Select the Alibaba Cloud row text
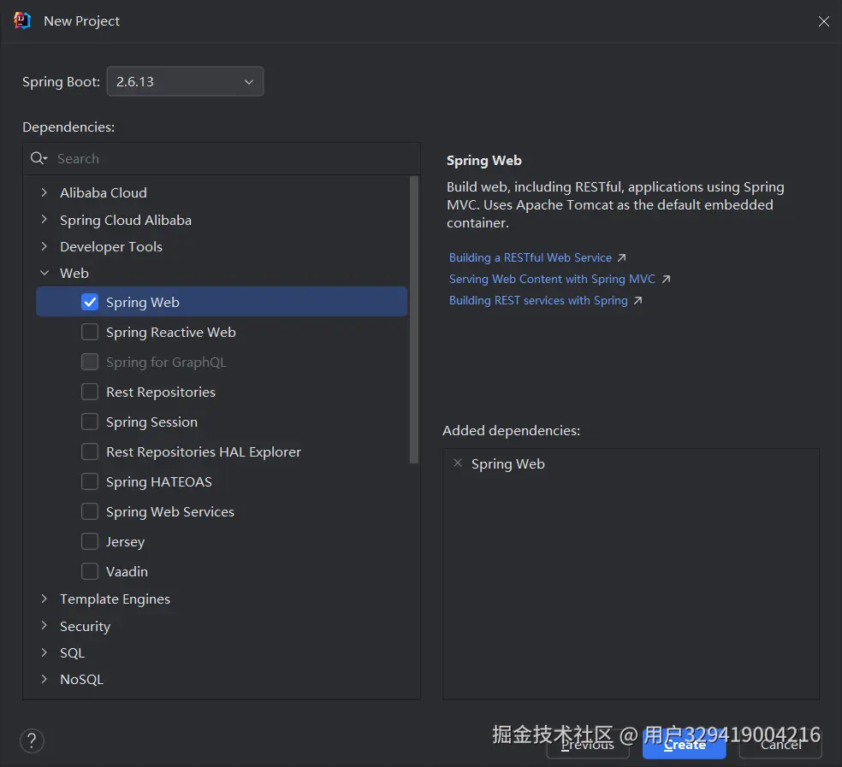The height and width of the screenshot is (767, 842). click(103, 192)
